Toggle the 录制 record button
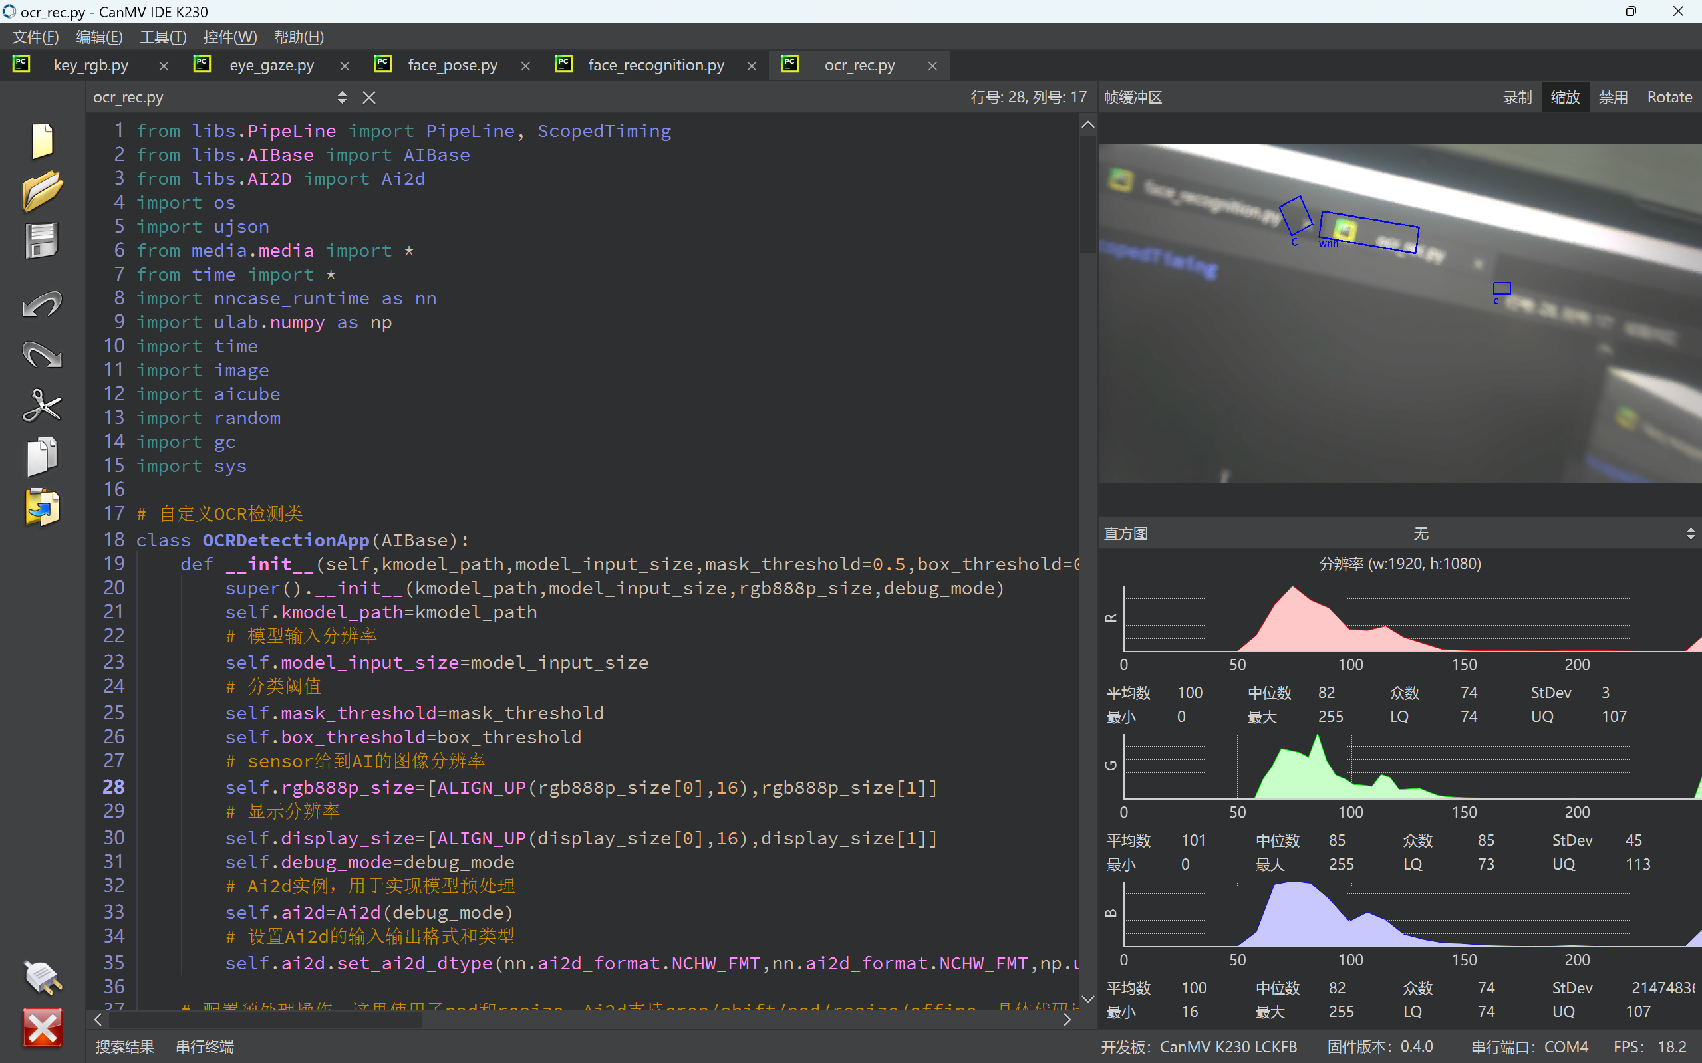 pyautogui.click(x=1517, y=98)
